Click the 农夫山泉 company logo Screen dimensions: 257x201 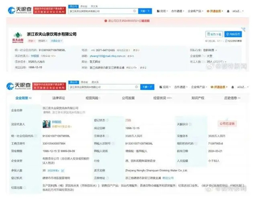(18, 38)
